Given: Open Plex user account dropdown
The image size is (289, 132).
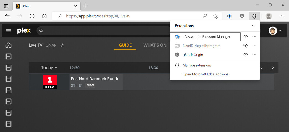Looking at the screenshot, I should coord(275,31).
